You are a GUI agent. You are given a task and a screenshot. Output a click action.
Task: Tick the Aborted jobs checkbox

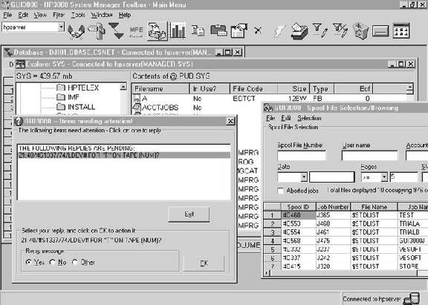point(280,191)
